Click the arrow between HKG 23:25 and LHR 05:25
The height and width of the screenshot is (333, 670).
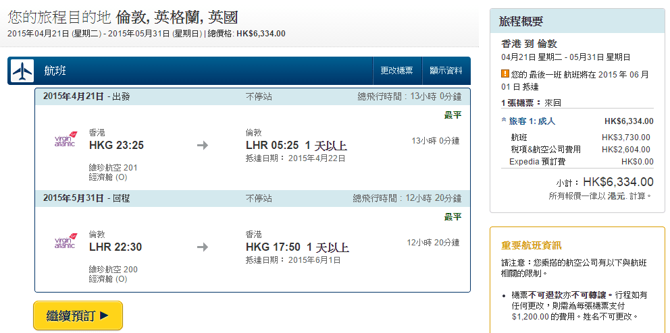point(203,145)
